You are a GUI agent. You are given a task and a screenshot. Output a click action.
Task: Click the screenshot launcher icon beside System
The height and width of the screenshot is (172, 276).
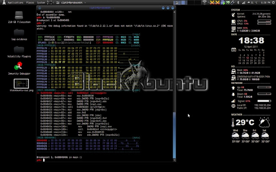(50, 3)
